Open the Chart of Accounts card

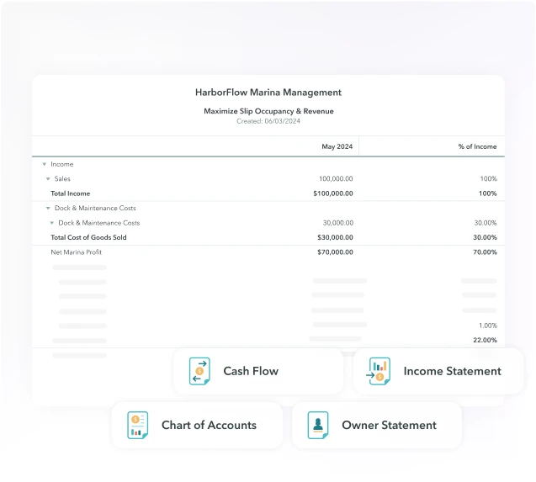197,425
